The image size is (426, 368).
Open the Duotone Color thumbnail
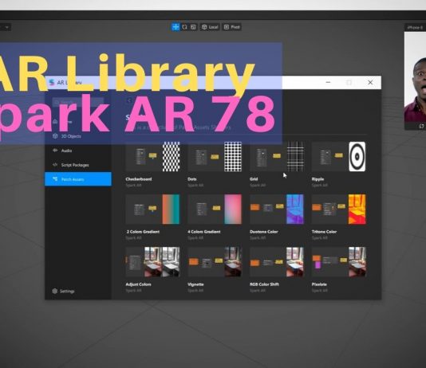click(x=277, y=209)
